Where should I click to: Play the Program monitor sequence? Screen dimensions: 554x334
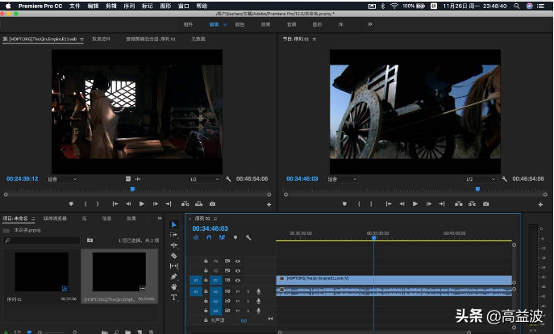(415, 204)
